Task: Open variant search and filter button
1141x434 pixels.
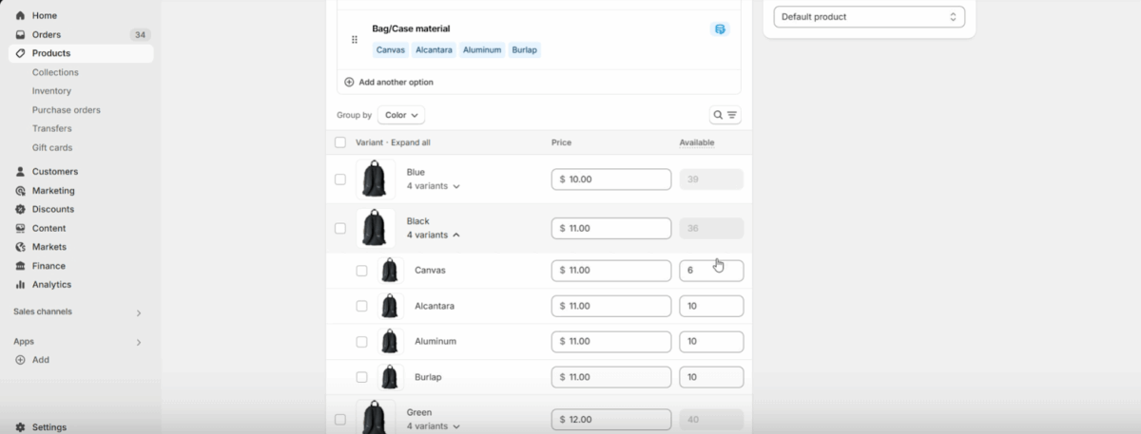Action: pos(725,115)
